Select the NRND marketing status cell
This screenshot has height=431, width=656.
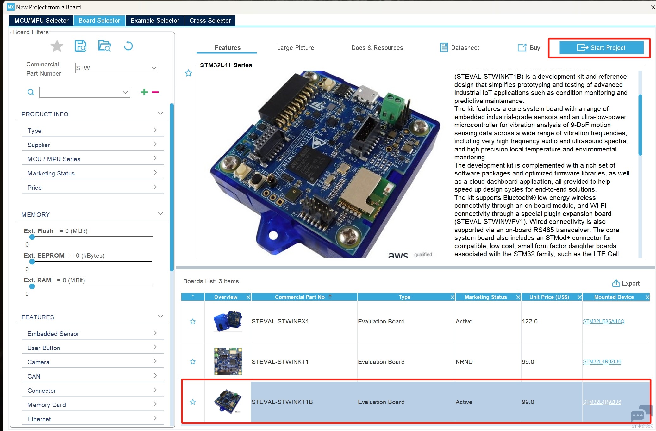(x=488, y=362)
